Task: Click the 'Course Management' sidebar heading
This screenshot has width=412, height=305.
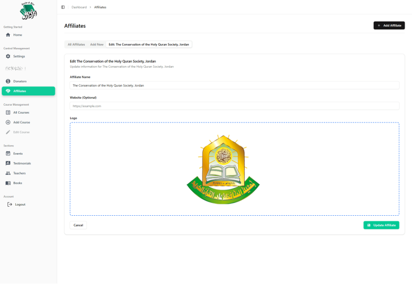Action: tap(16, 104)
